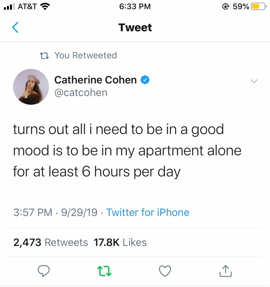Tap the reply speech bubble icon
The image size is (270, 287).
pyautogui.click(x=43, y=270)
